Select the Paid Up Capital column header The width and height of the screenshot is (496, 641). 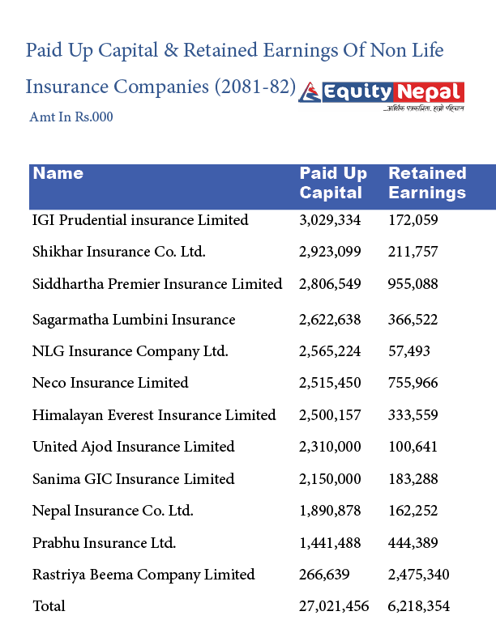tap(333, 183)
